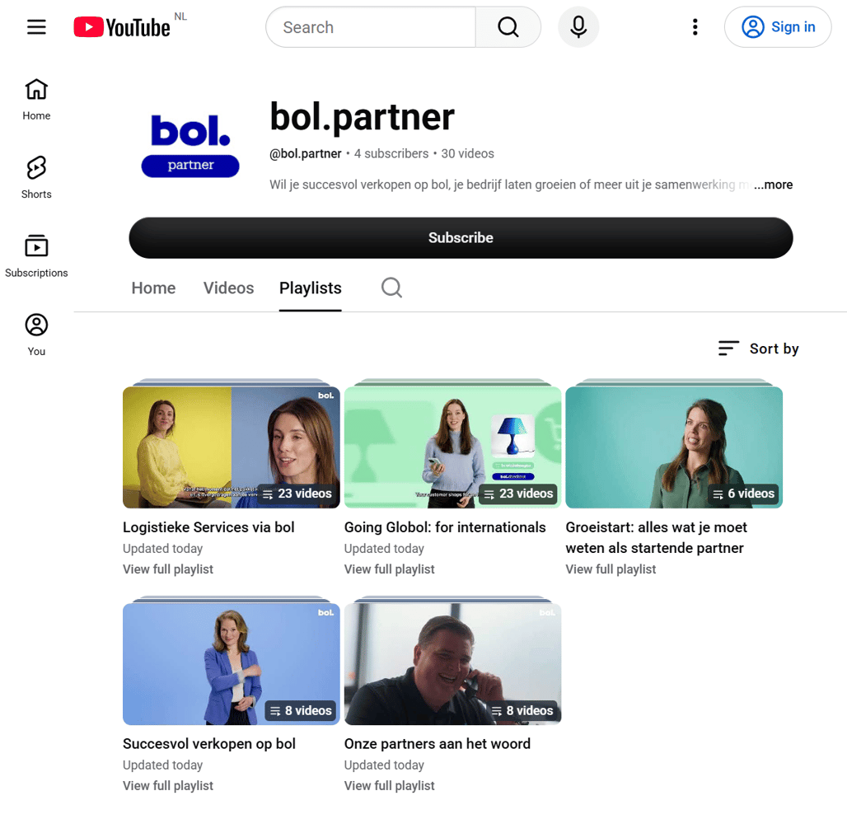
Task: Click 23 videos badge on Going Globol
Action: point(518,494)
